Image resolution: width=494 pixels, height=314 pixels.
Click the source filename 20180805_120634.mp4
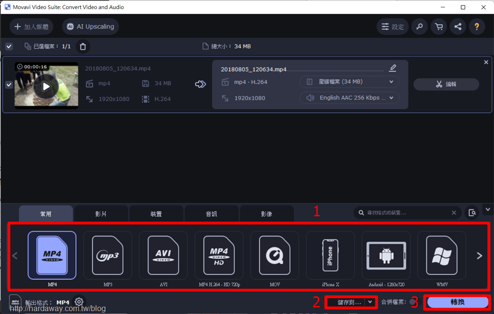(x=118, y=68)
